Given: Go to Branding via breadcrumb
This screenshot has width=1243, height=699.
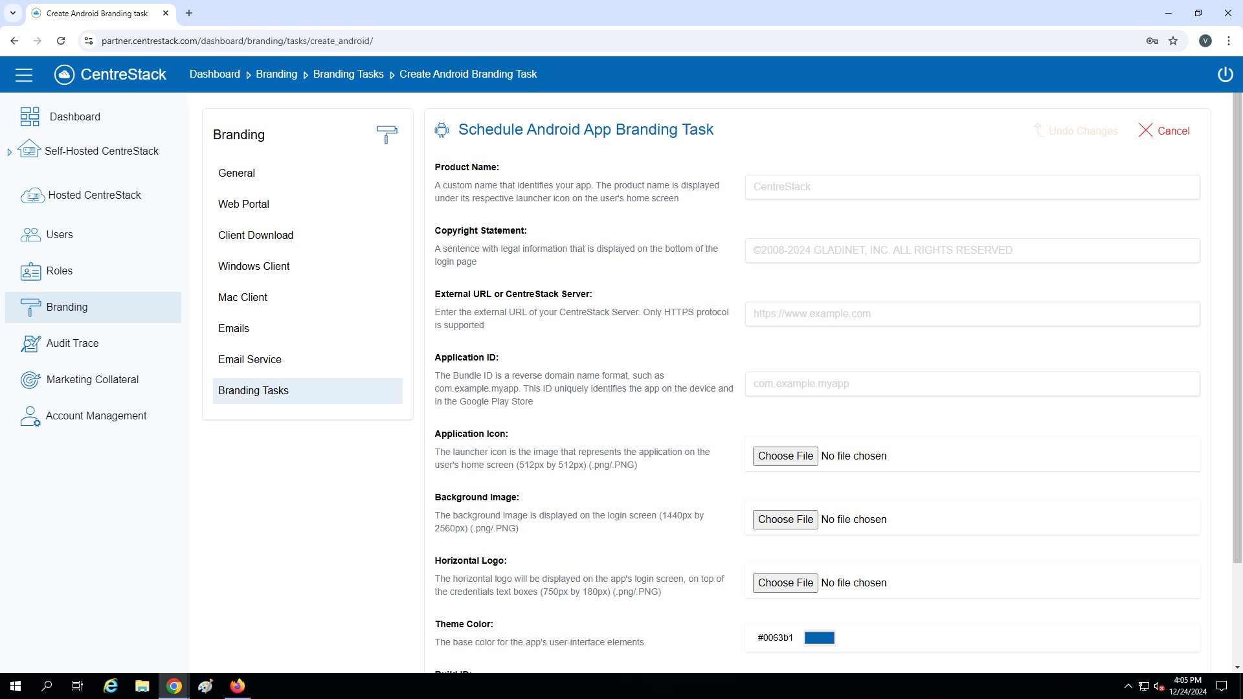Looking at the screenshot, I should pyautogui.click(x=276, y=74).
